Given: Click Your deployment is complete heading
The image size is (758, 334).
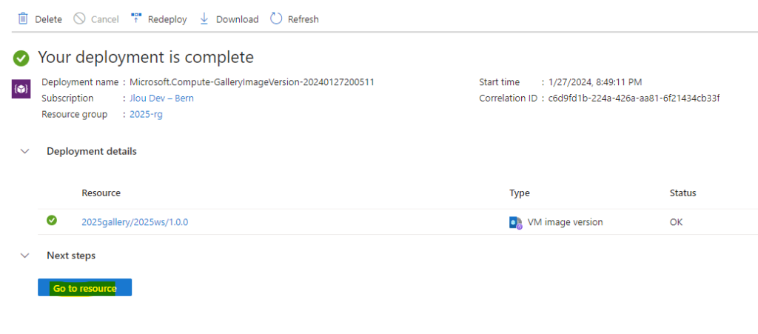Looking at the screenshot, I should click(146, 58).
